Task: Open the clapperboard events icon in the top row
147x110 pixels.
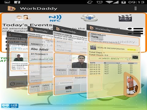Action: pos(125,18)
